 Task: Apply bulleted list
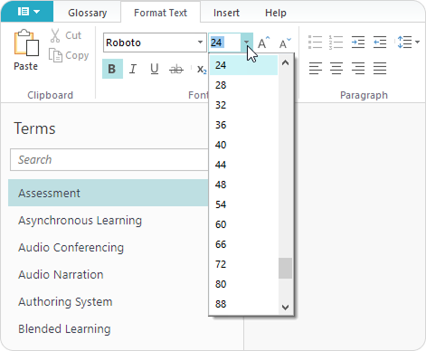(x=315, y=43)
